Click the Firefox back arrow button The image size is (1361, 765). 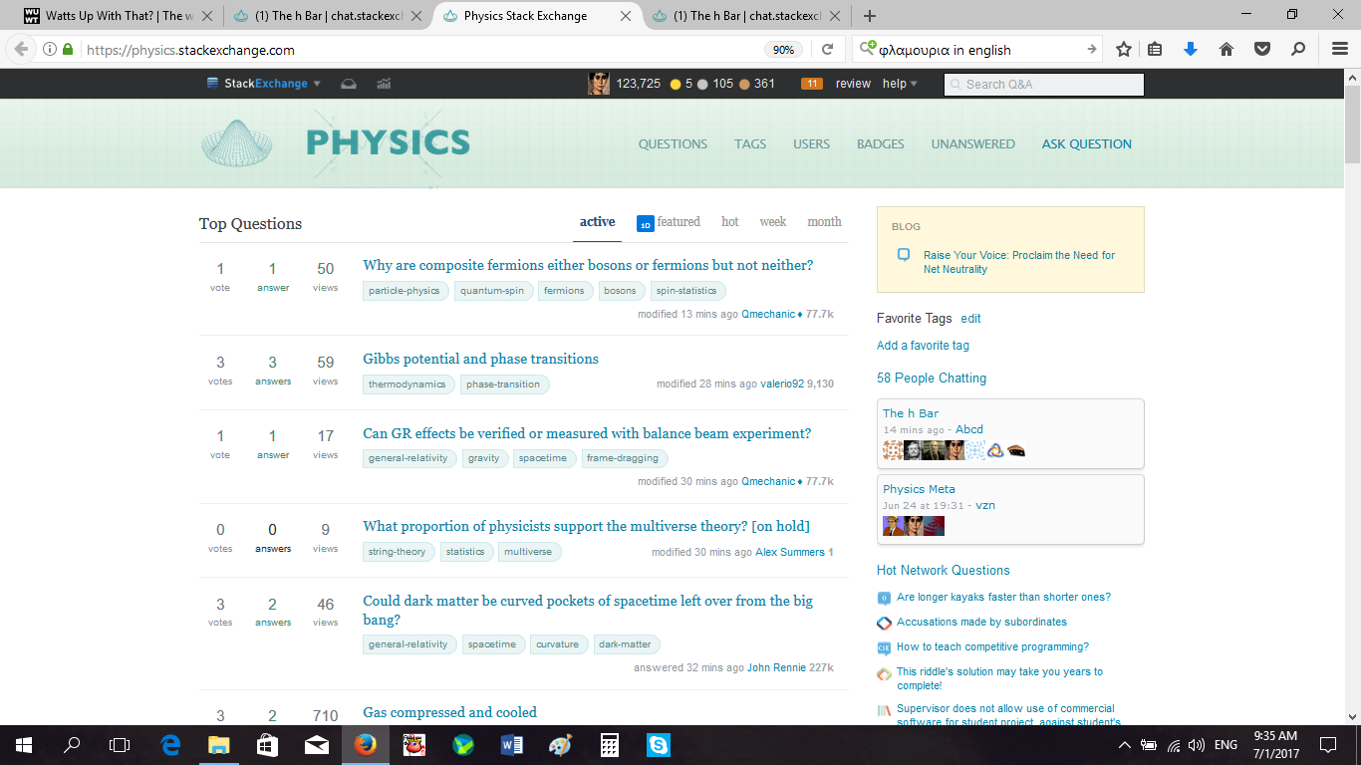(x=21, y=50)
